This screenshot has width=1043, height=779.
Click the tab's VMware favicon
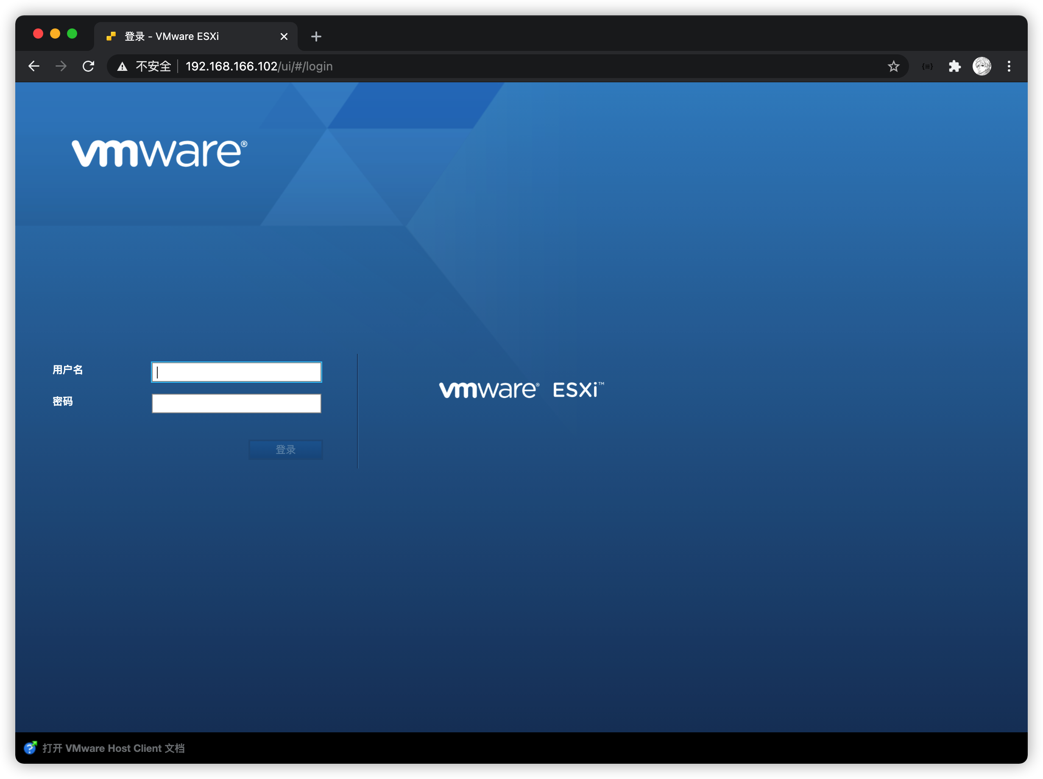tap(111, 36)
